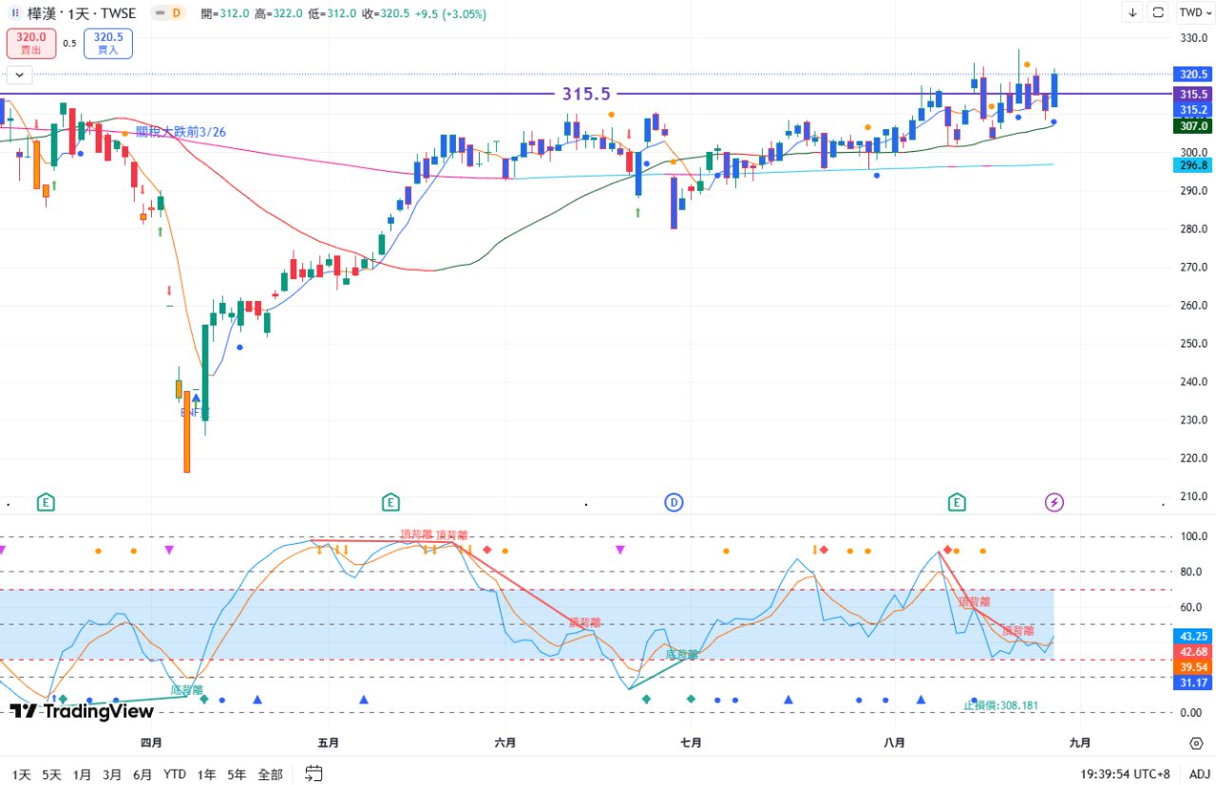Viewport: 1216px width, 785px height.
Task: Open the go-to-date calendar icon
Action: [314, 774]
